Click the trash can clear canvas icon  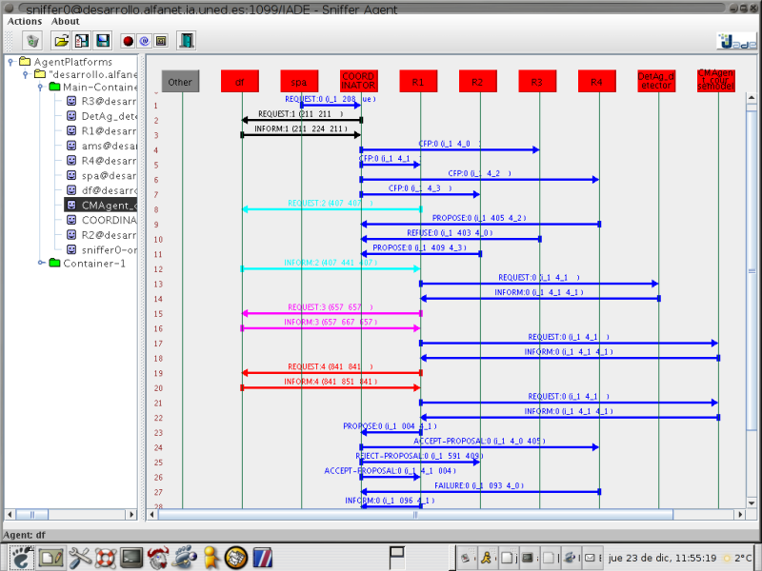[33, 41]
